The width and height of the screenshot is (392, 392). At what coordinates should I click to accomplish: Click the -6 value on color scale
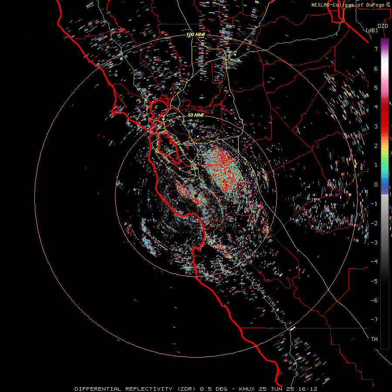click(374, 300)
